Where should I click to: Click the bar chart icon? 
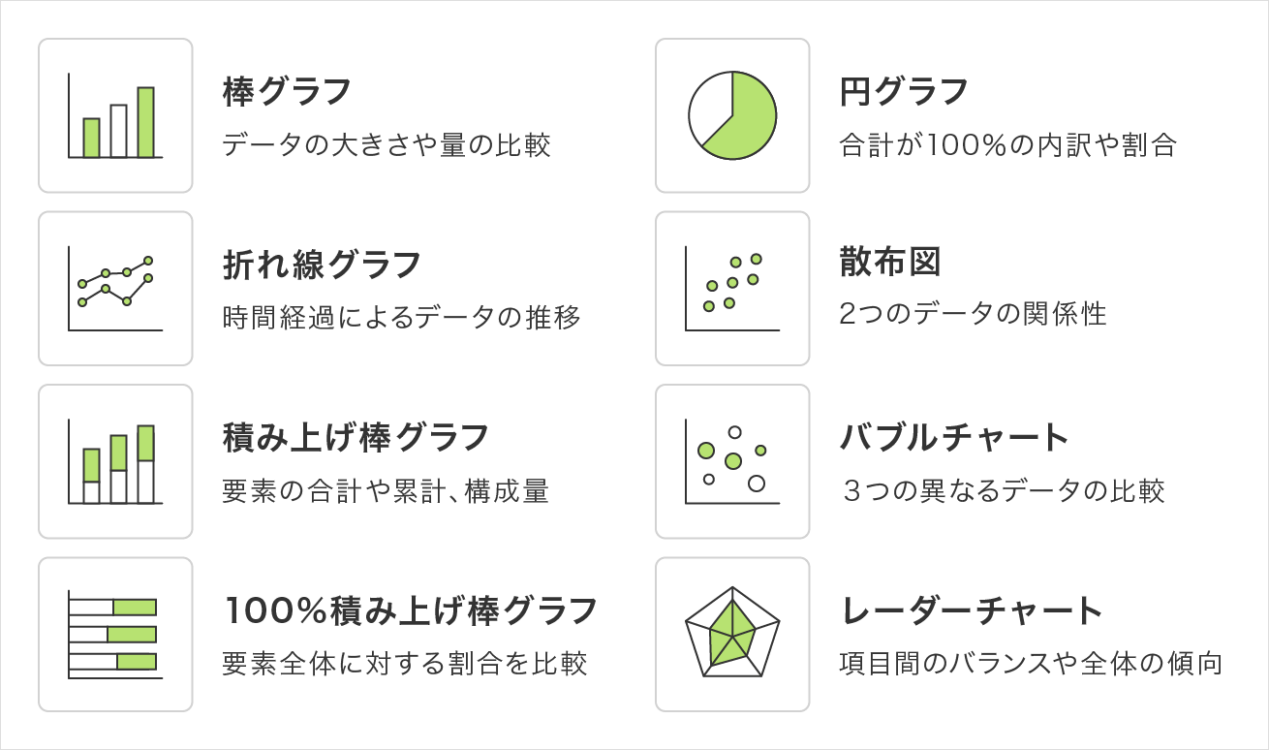click(x=115, y=116)
